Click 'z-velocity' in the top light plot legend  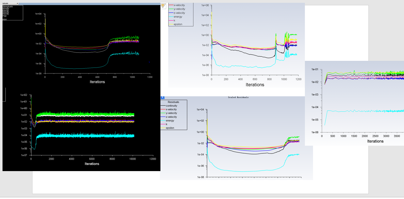[179, 13]
